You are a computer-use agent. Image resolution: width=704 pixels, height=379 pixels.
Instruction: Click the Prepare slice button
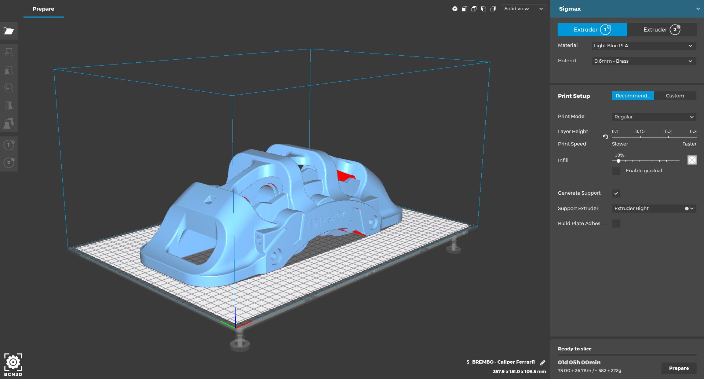pos(679,368)
